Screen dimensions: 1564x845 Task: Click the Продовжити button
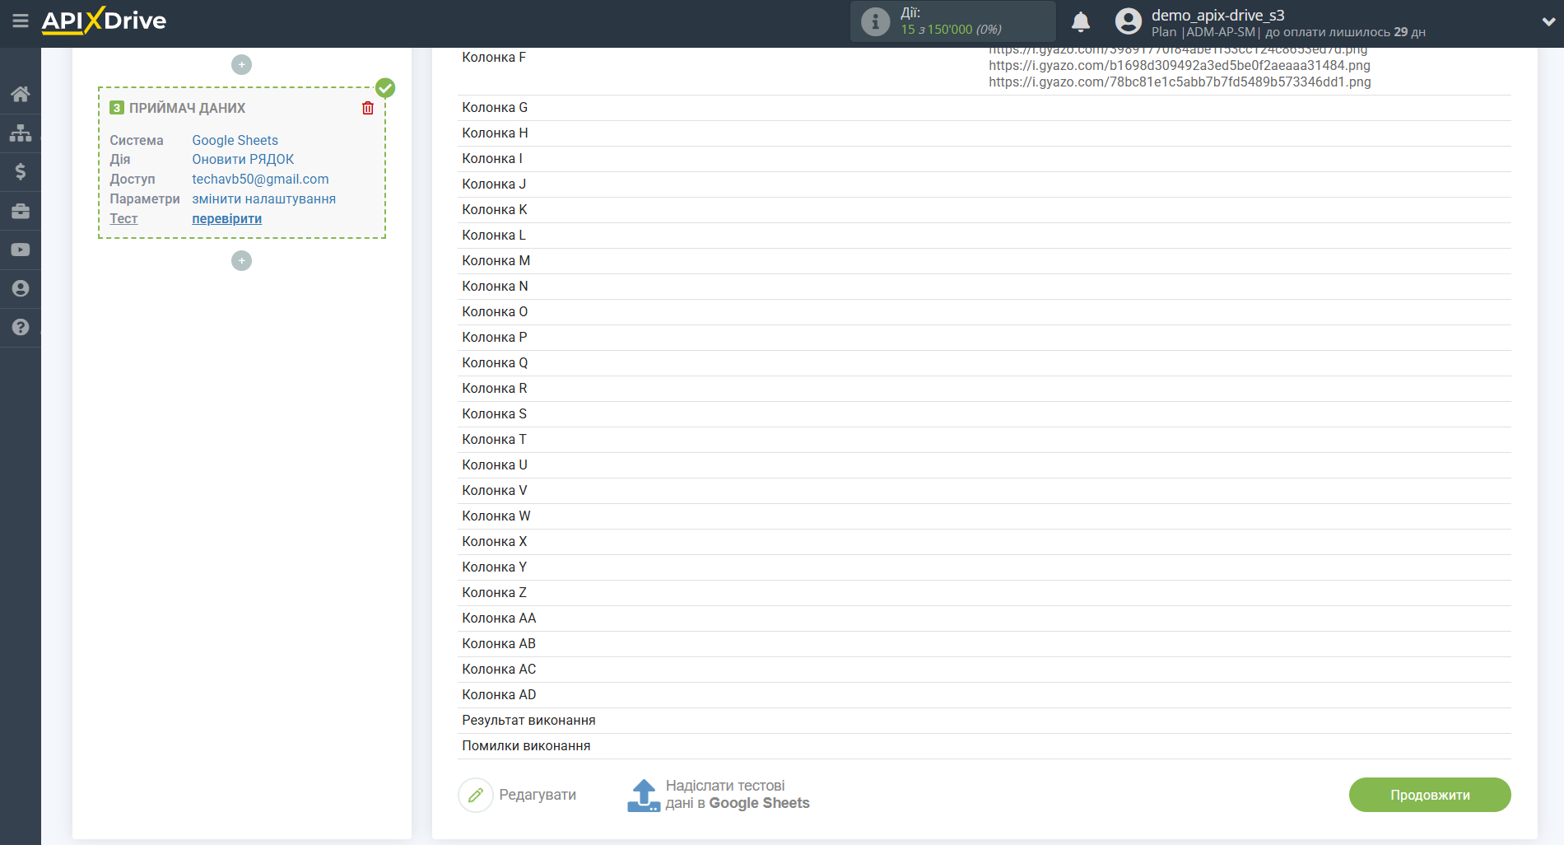click(x=1429, y=795)
